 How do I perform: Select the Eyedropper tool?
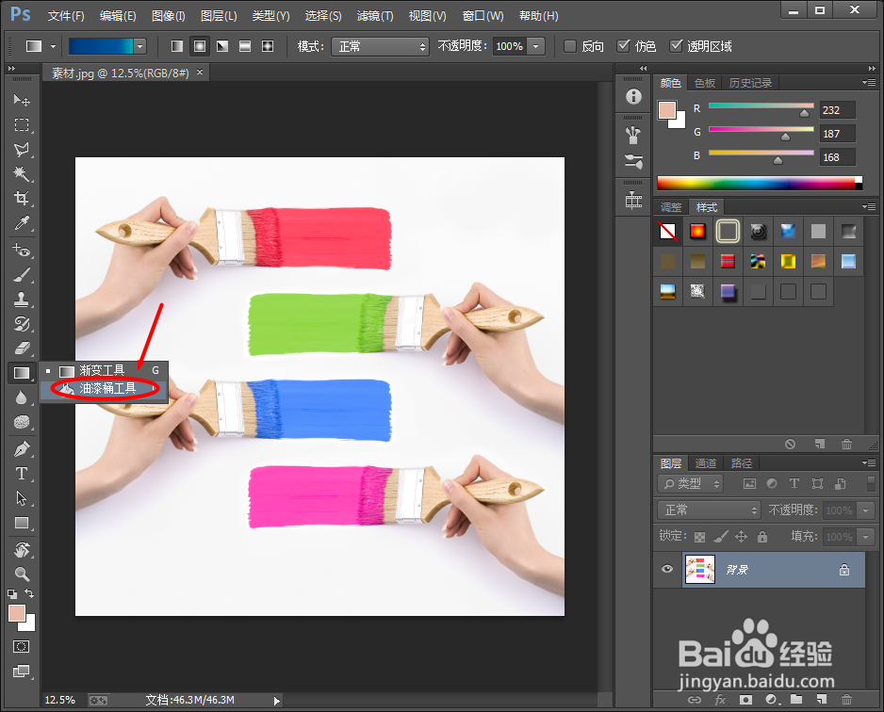(x=22, y=223)
